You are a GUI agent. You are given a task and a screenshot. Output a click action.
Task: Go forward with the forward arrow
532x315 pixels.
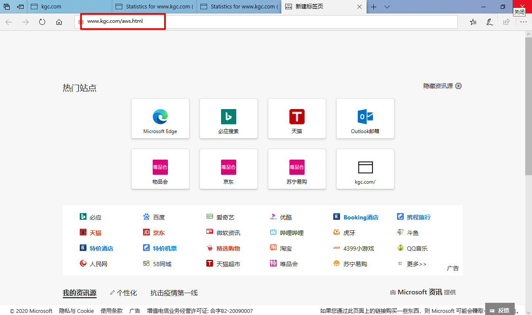(25, 22)
